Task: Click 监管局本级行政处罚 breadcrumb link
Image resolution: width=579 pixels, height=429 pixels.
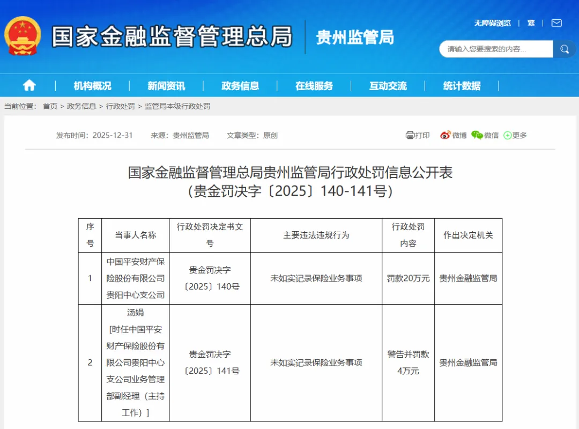Action: tap(177, 106)
